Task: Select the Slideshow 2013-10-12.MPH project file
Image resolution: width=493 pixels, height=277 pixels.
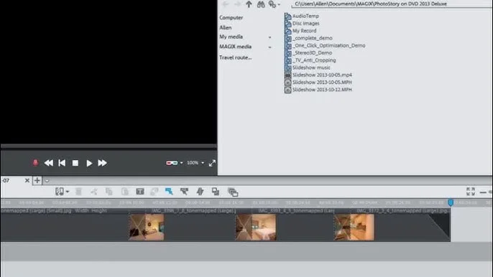Action: 318,90
